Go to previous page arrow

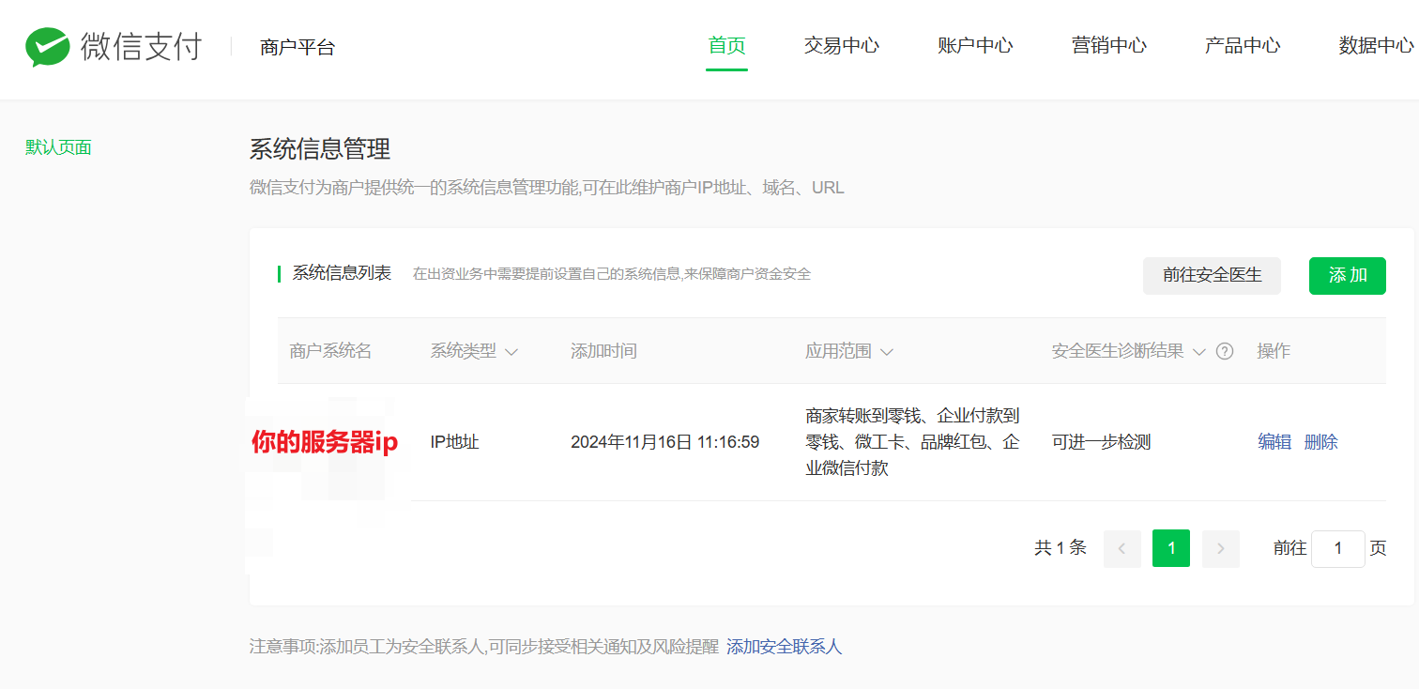1121,548
